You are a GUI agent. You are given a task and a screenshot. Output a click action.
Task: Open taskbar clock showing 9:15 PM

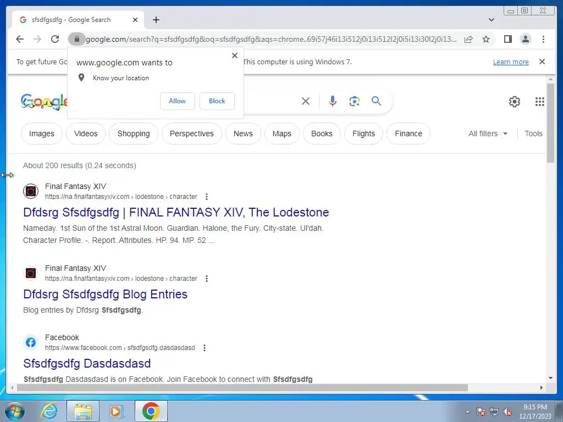click(x=535, y=412)
